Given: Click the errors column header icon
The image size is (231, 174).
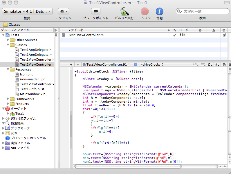Looking at the screenshot, I should (x=200, y=30).
